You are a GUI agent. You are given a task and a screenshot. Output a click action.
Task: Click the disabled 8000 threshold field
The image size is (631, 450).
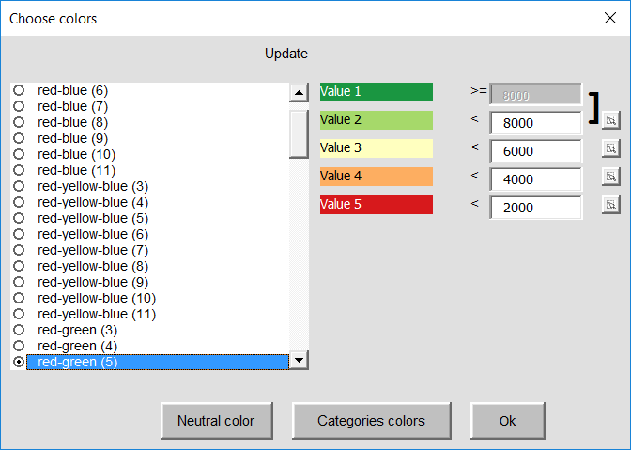[x=535, y=95]
